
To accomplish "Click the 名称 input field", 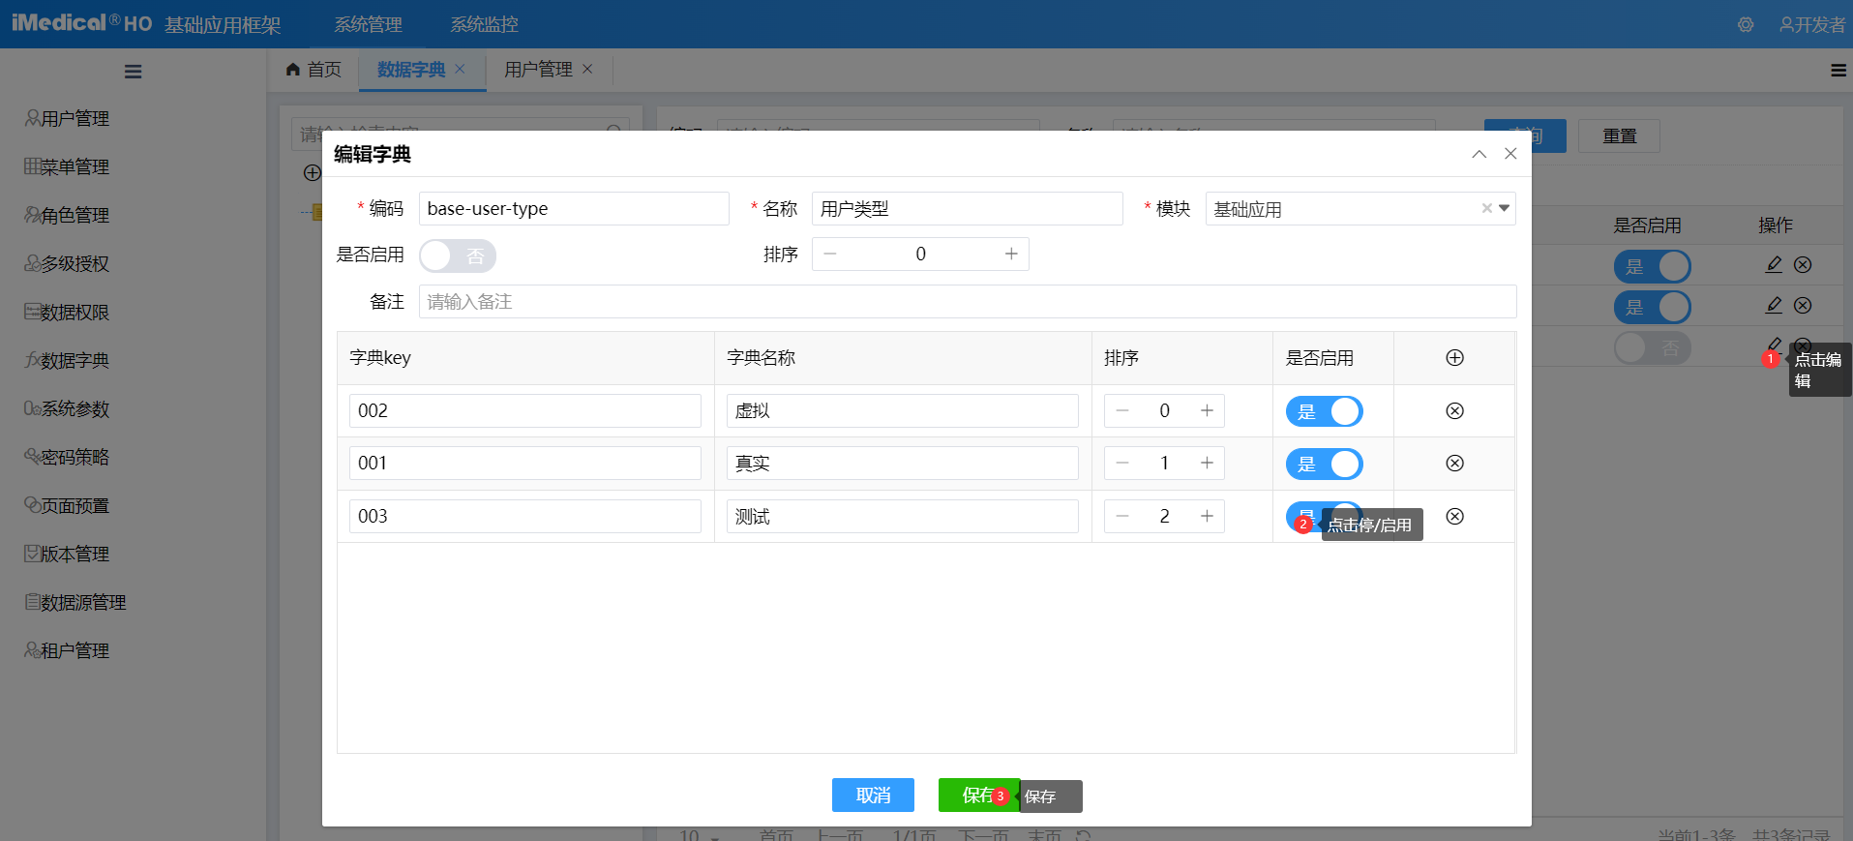I will (x=968, y=208).
